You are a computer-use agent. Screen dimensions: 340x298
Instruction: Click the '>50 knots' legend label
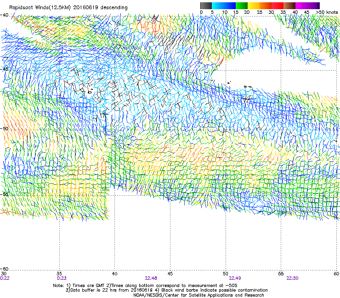click(x=327, y=12)
